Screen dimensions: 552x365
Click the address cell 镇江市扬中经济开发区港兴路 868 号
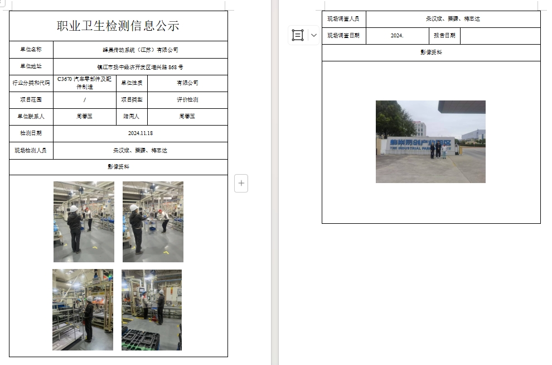pos(141,67)
